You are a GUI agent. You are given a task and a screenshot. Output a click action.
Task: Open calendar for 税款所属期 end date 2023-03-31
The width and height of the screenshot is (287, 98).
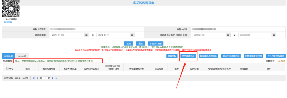(x=132, y=35)
